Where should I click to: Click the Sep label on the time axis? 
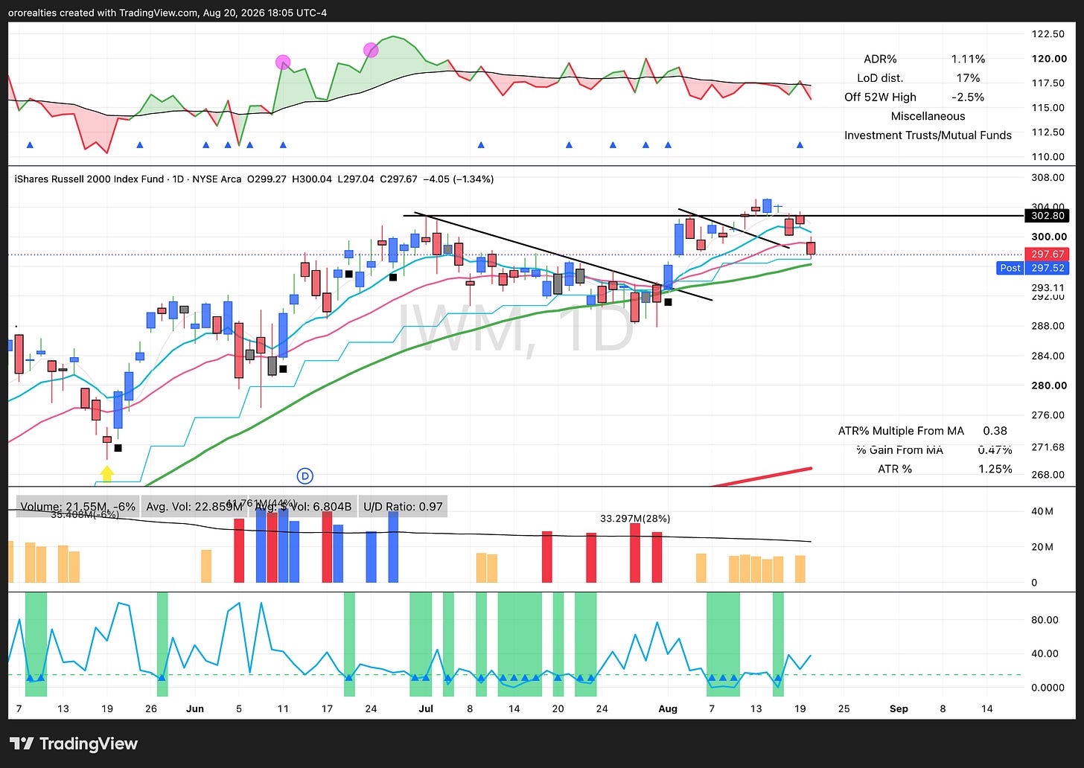pos(899,708)
